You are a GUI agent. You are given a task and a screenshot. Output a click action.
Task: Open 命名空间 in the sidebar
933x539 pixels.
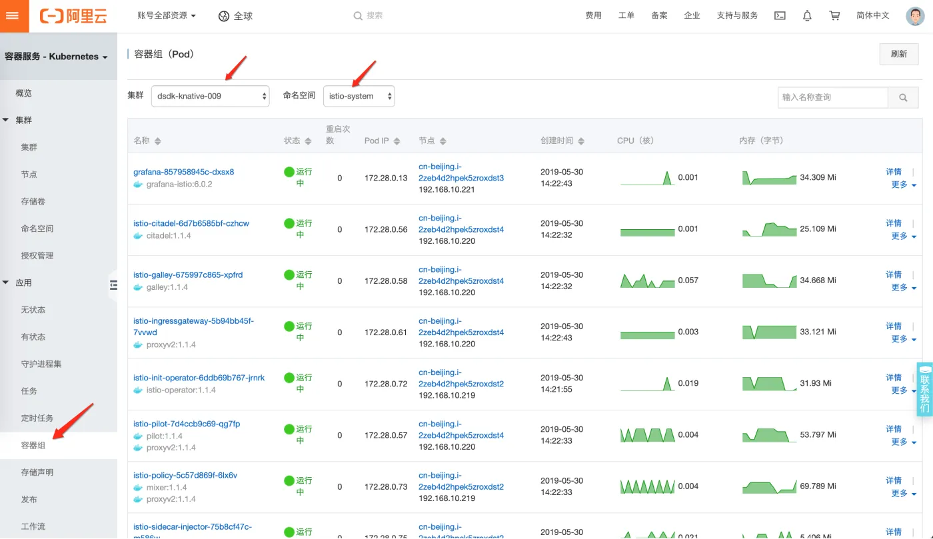pyautogui.click(x=37, y=229)
